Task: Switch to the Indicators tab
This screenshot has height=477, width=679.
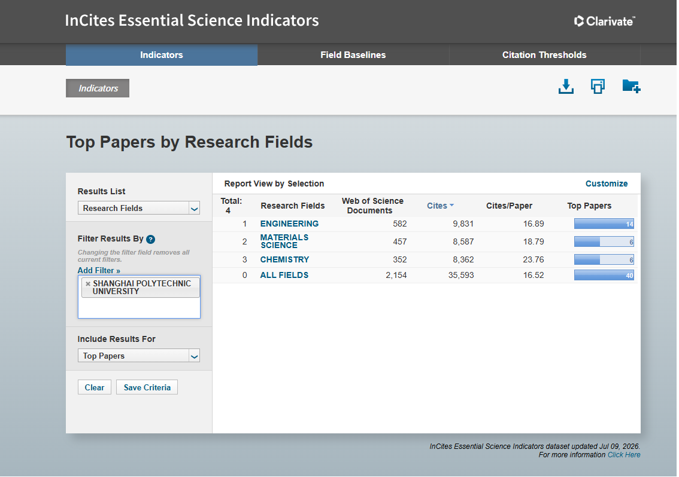Action: click(x=162, y=55)
